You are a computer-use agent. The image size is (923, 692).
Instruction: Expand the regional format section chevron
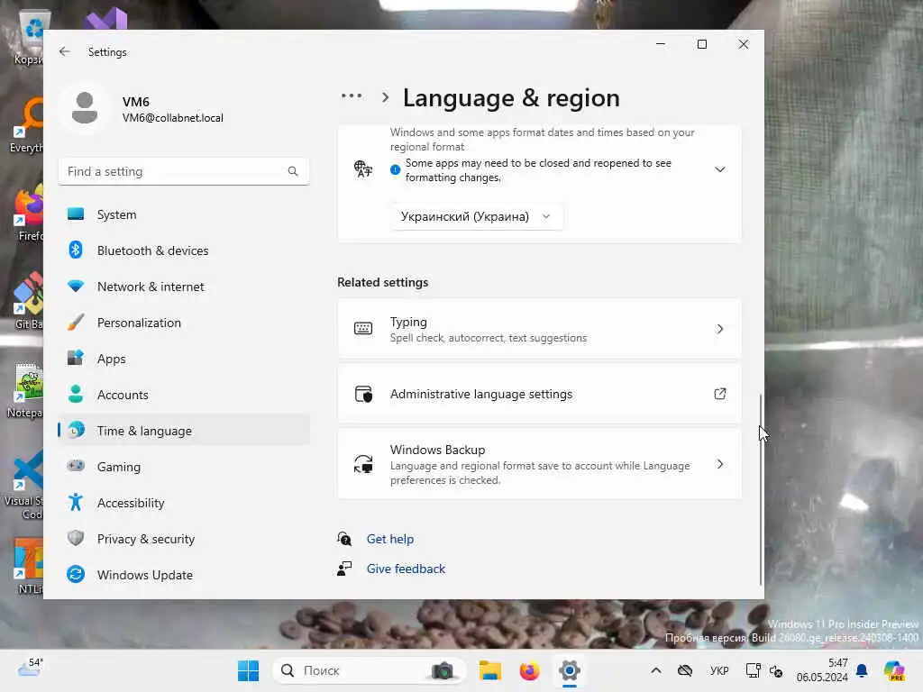(719, 169)
